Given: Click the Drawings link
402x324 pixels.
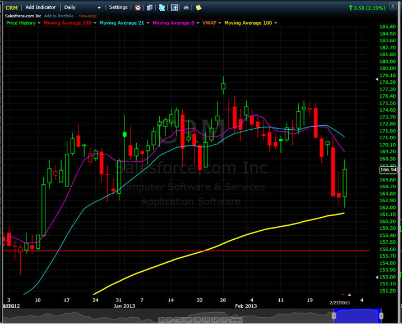Looking at the screenshot, I should [87, 16].
